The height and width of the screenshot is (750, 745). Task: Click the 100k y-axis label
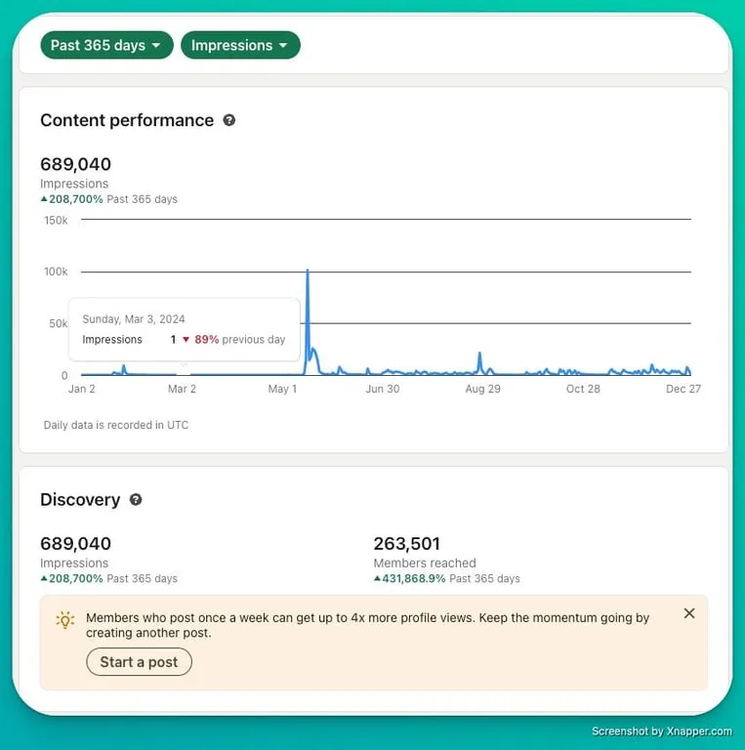[56, 271]
